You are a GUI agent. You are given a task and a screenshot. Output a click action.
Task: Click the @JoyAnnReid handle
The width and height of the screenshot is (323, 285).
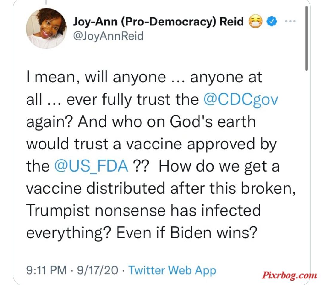pyautogui.click(x=108, y=36)
